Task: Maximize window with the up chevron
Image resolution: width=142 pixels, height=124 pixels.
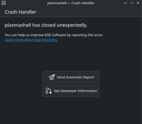Action: (132, 3)
